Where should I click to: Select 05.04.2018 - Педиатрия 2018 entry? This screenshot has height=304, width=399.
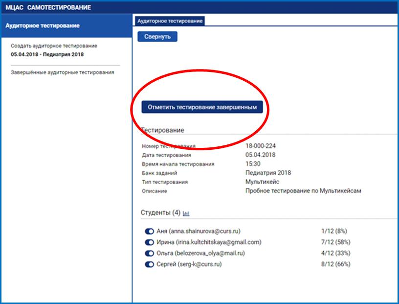tap(47, 54)
